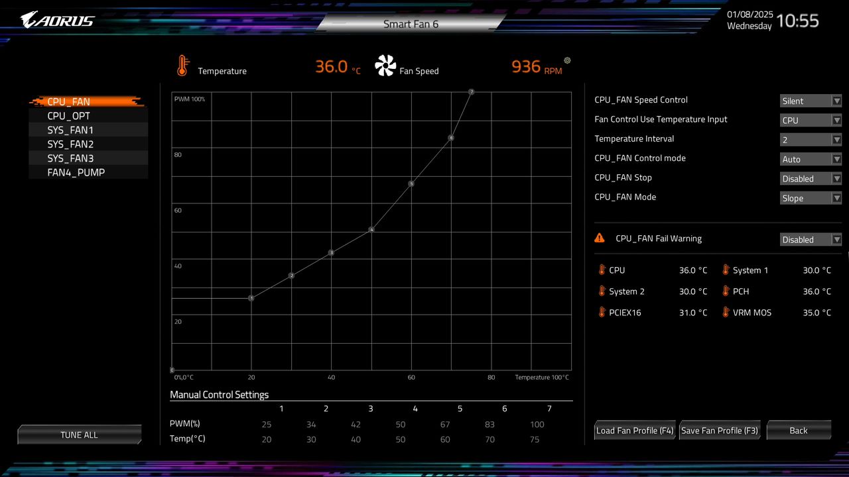
Task: Click fan curve point 2 on graph
Action: tap(291, 276)
